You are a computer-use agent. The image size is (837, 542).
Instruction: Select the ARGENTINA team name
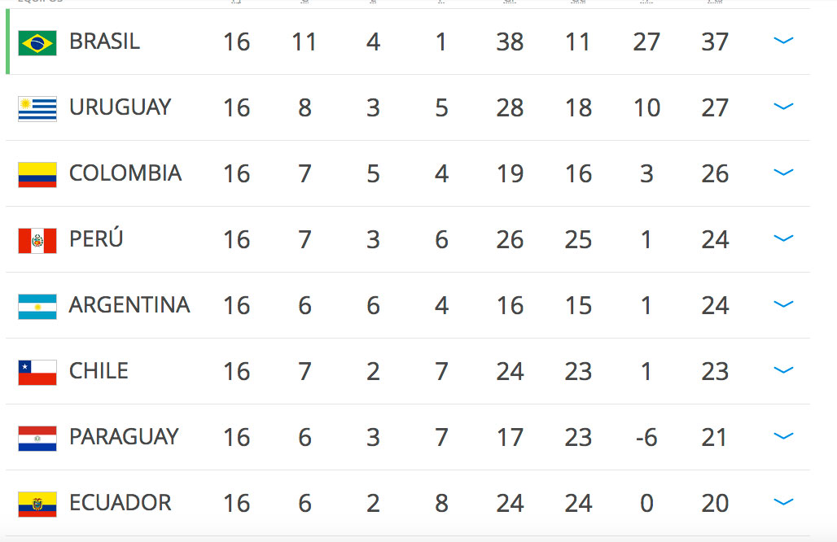point(129,305)
